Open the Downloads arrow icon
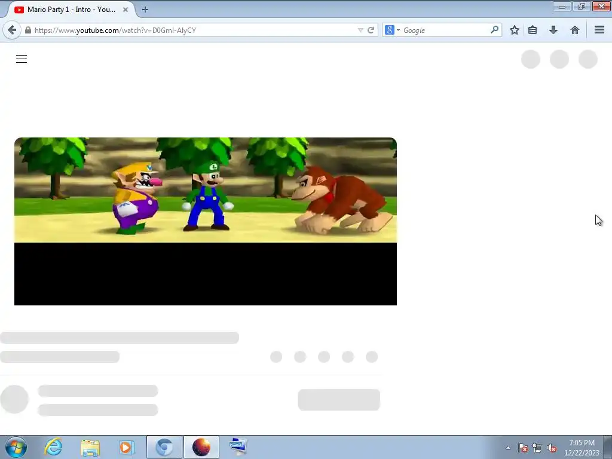 [553, 30]
